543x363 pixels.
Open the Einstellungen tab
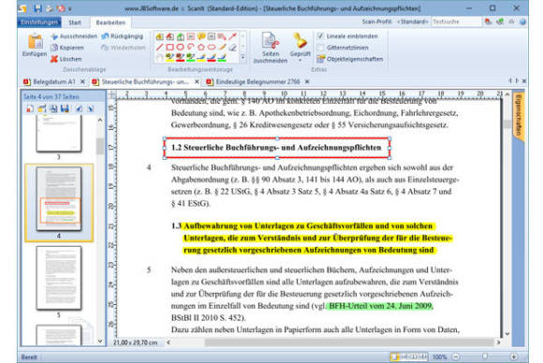click(39, 22)
